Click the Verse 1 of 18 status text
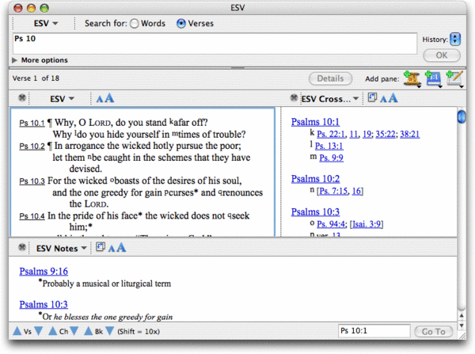Viewport: 475px width, 354px height. click(x=36, y=78)
